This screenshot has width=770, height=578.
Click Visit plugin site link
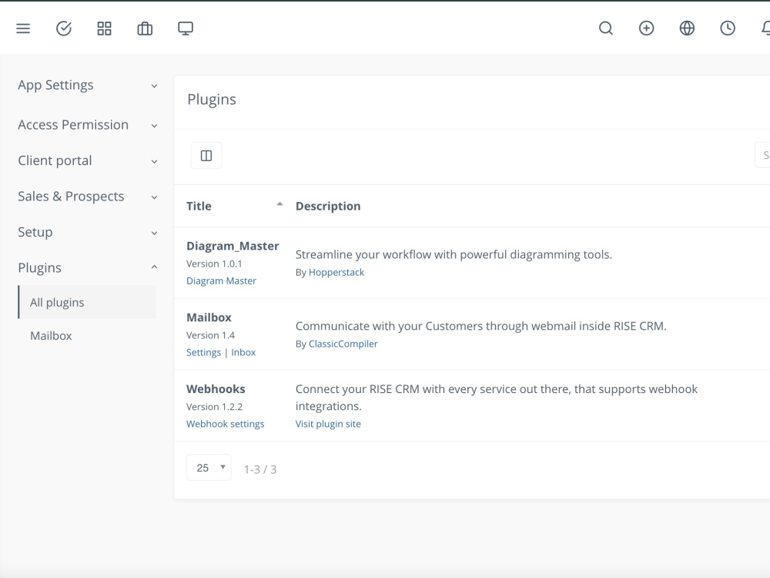coord(328,424)
